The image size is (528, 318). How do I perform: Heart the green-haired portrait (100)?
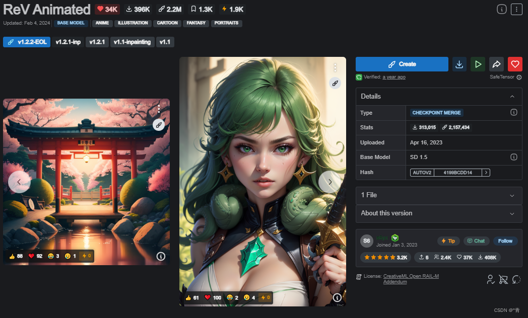pyautogui.click(x=213, y=297)
